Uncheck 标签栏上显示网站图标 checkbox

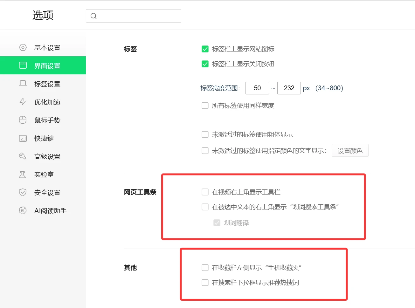pos(205,49)
